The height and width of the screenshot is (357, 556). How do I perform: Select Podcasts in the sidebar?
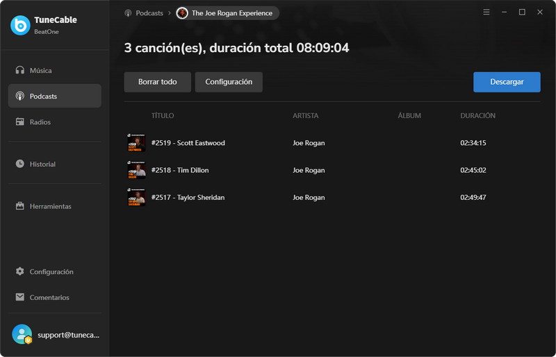pyautogui.click(x=55, y=96)
